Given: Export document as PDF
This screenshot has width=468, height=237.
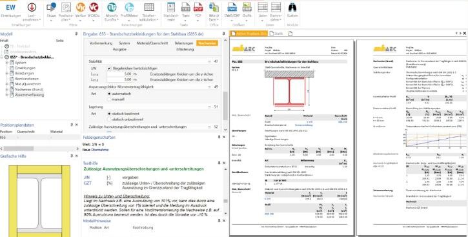Looking at the screenshot, I should point(198,12).
